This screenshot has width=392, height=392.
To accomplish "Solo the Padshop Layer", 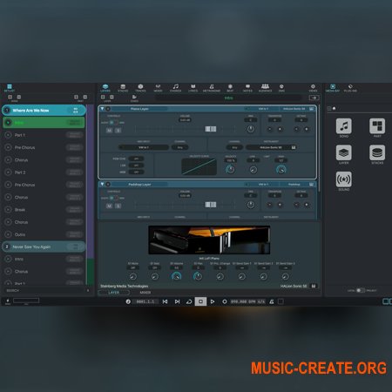I will [118, 206].
